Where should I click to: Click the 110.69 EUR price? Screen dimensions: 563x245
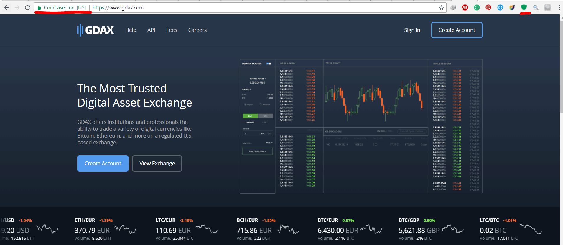pyautogui.click(x=173, y=230)
